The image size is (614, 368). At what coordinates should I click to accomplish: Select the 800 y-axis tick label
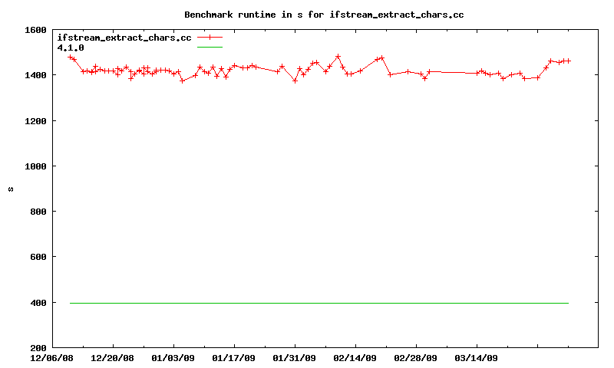(38, 212)
